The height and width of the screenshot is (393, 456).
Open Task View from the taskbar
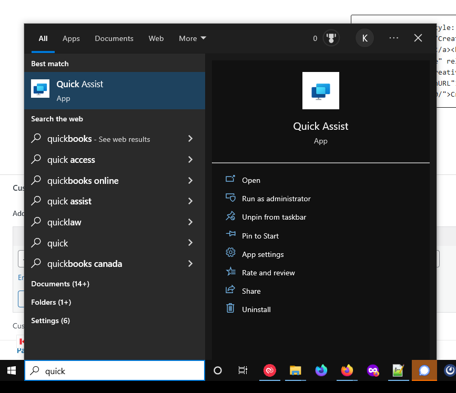pos(243,370)
